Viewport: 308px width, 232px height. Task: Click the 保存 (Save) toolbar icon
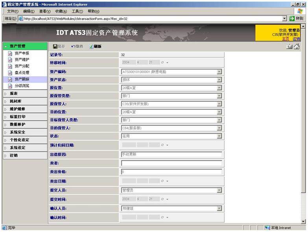click(59, 46)
